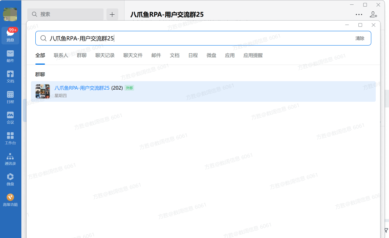Maximize the search dialog window
The image size is (389, 238).
360,25
